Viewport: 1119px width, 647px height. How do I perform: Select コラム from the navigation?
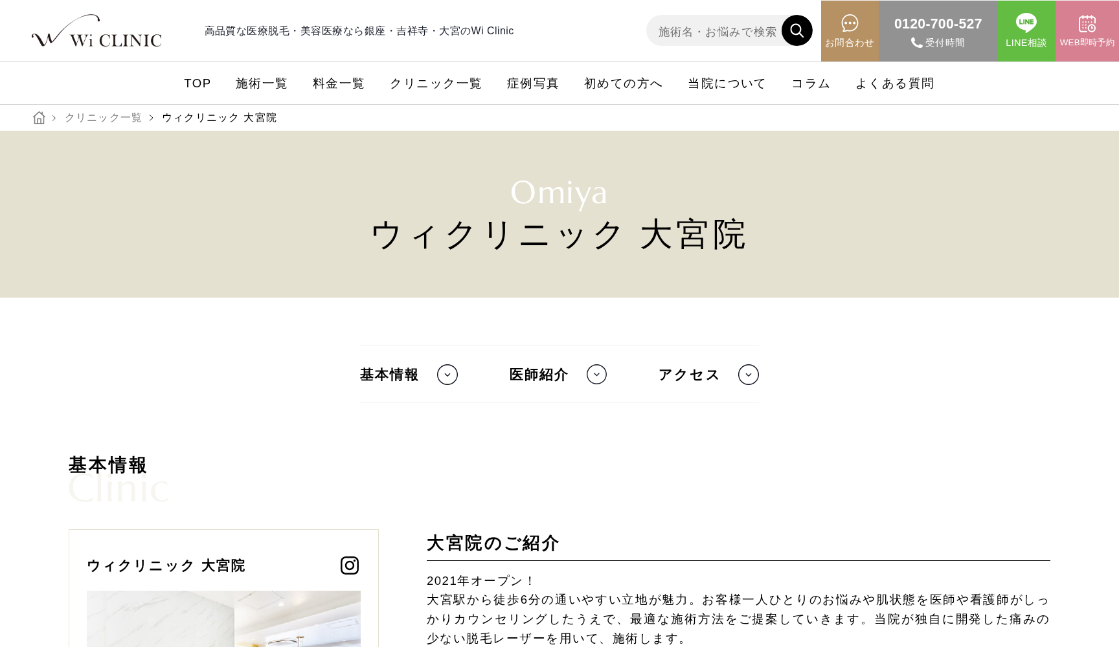pos(810,83)
